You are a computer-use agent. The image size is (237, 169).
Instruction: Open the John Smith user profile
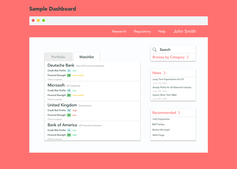(x=185, y=31)
